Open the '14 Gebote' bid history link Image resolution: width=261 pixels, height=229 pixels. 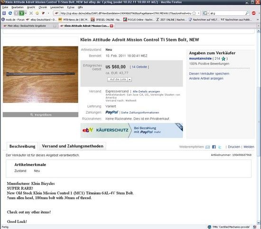pyautogui.click(x=140, y=67)
